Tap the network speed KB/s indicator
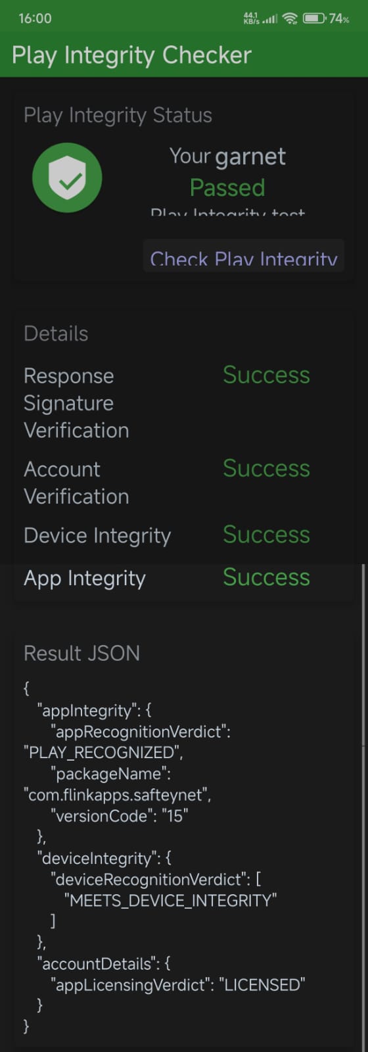This screenshot has height=1052, width=368. coord(252,18)
